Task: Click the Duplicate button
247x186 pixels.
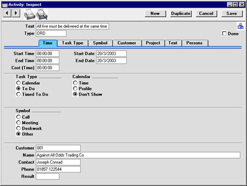Action: (x=181, y=14)
